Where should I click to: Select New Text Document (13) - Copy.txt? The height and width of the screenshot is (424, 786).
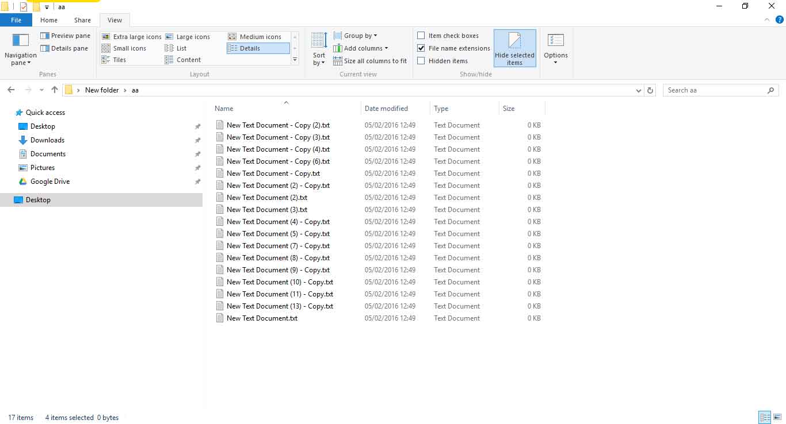280,306
